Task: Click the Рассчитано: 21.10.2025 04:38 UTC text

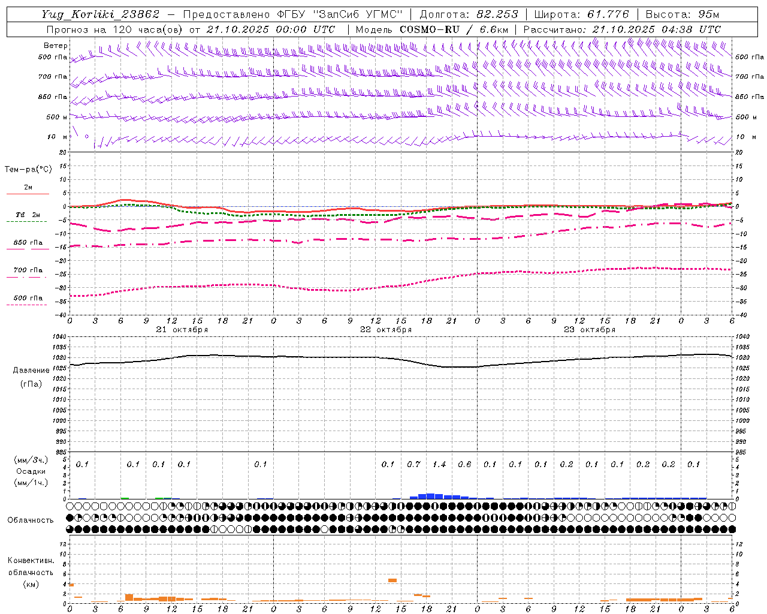Action: tap(622, 29)
